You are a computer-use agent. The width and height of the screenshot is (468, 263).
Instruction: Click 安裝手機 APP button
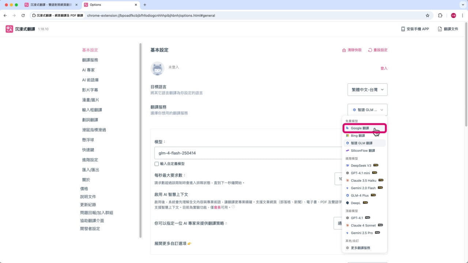[415, 29]
